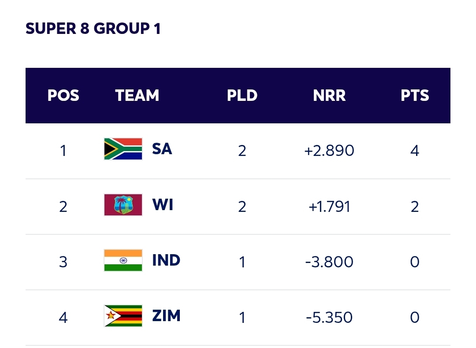Click the Zimbabwe flag icon
Viewport: 476px width, 348px height.
tap(123, 316)
